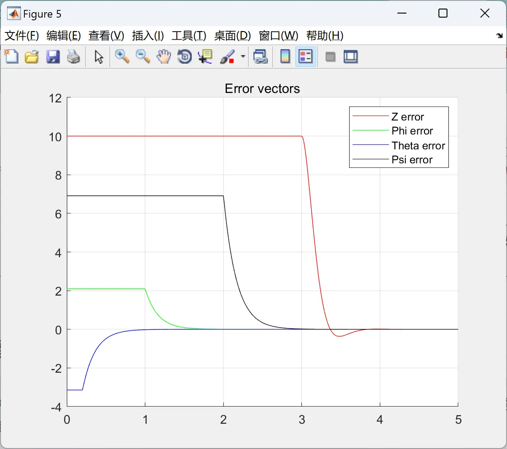
Task: Click the 'Error vectors' plot title
Action: [x=262, y=88]
